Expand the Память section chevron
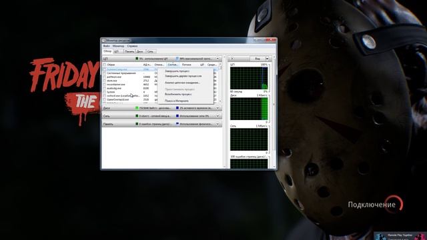Screen dimensions: 427x240 coord(218,124)
